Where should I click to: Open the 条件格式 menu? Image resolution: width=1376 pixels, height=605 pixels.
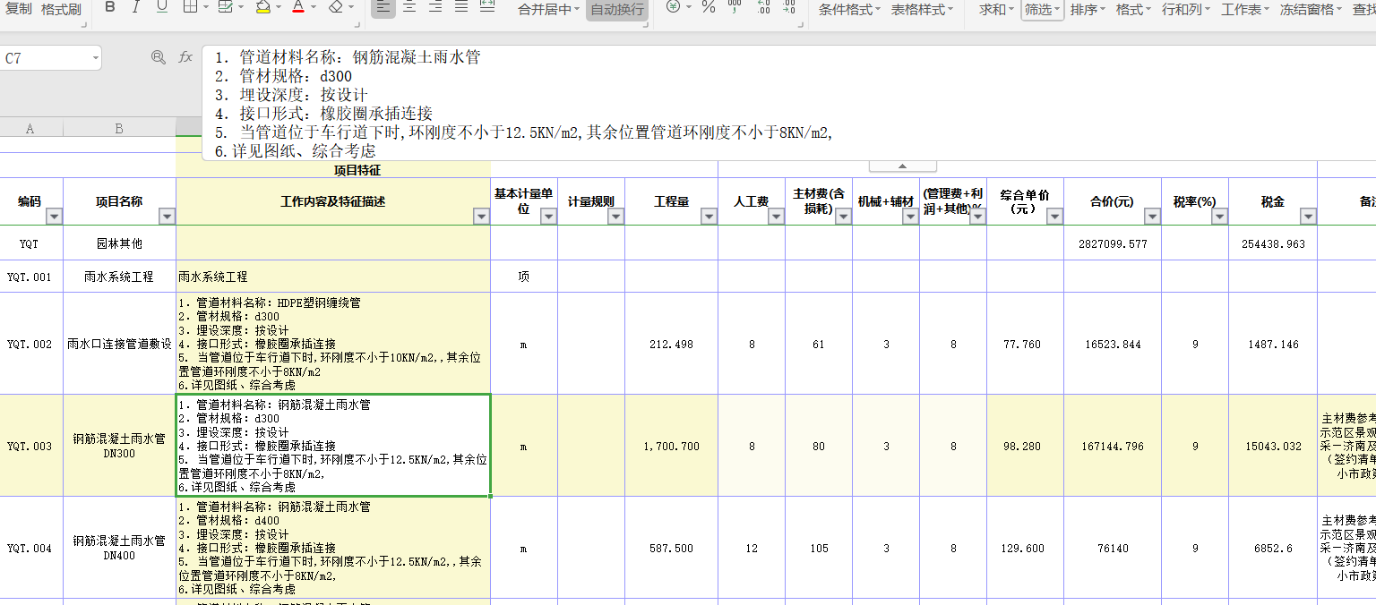(x=850, y=10)
